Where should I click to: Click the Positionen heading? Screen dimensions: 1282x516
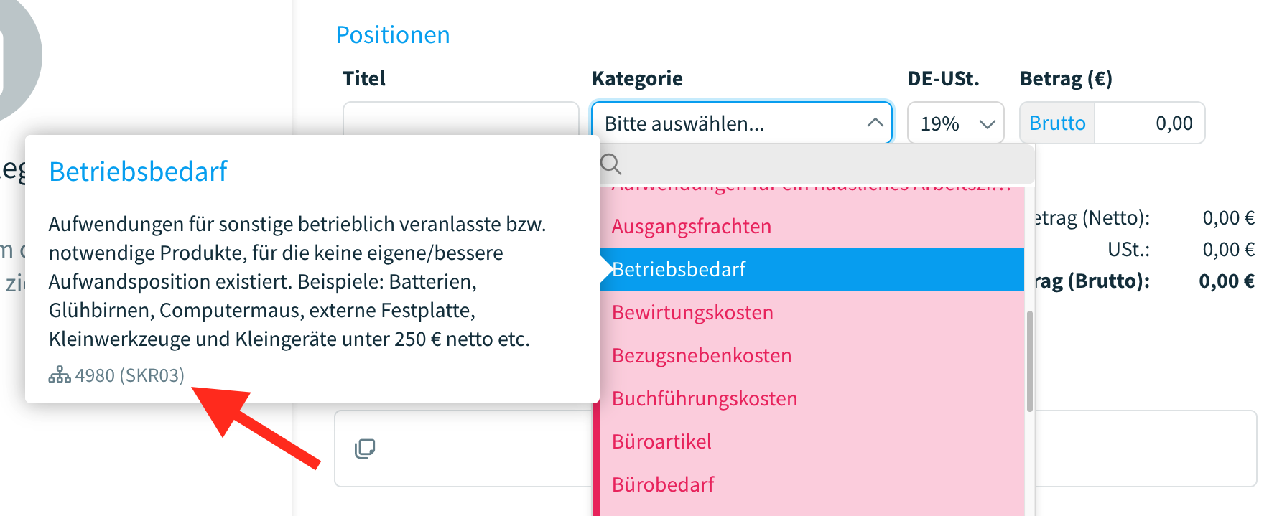[x=393, y=34]
